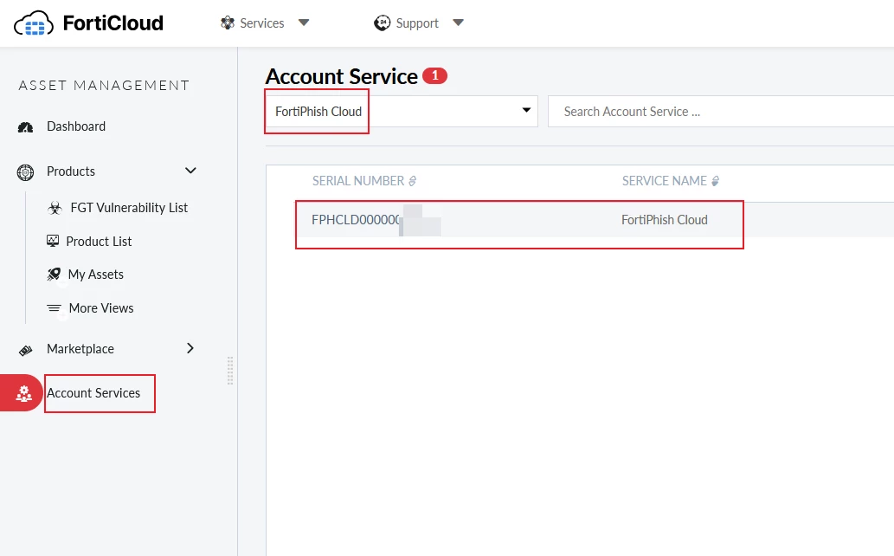Click the FortiPhish Cloud service name cell

pyautogui.click(x=665, y=220)
